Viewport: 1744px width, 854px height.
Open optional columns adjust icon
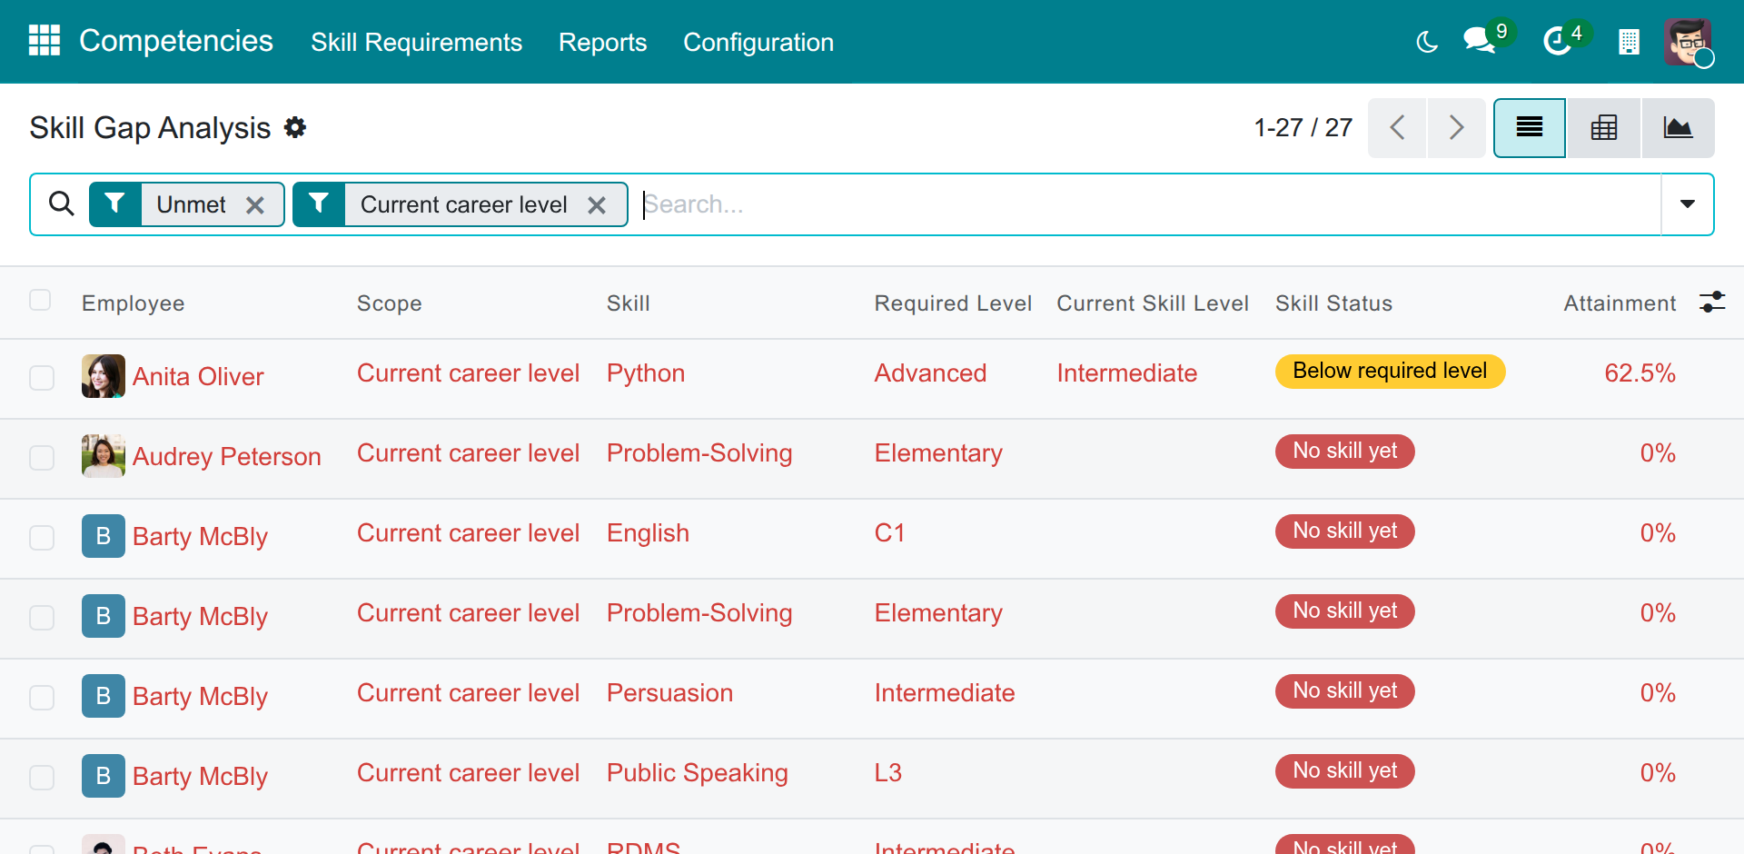(x=1712, y=302)
